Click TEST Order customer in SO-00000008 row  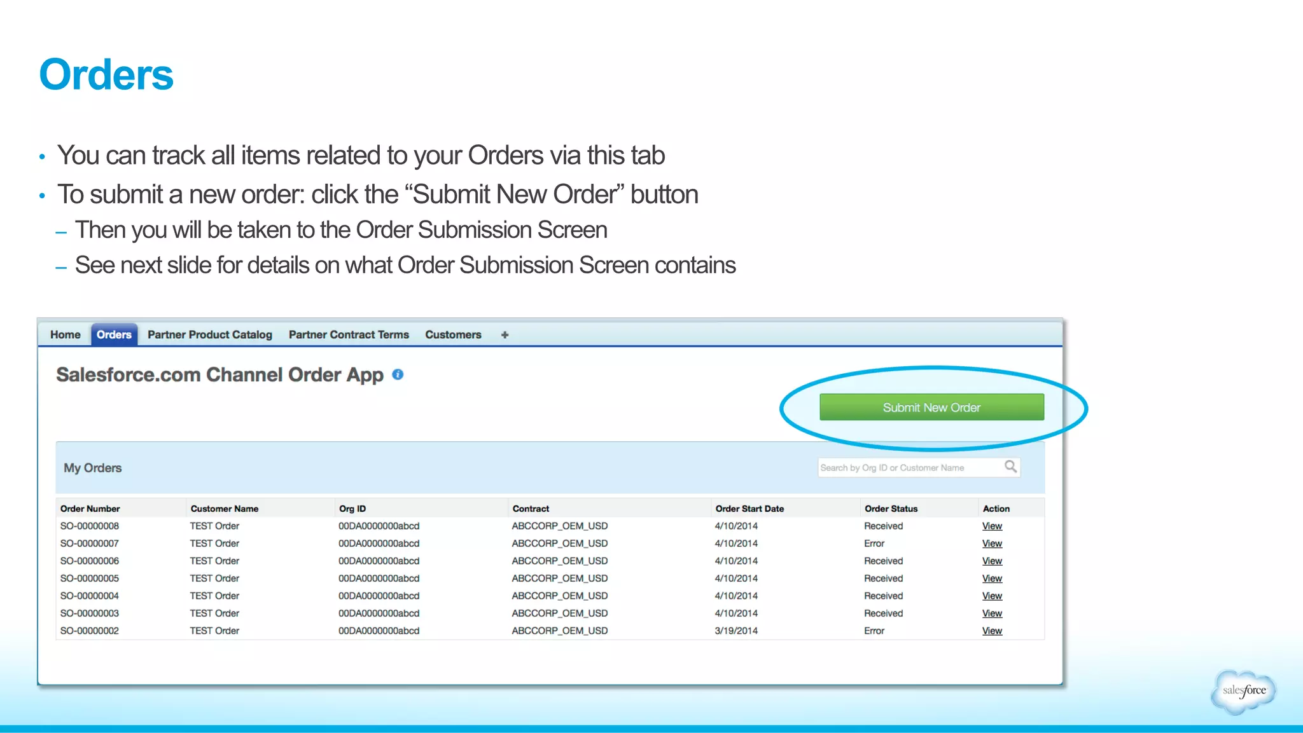pyautogui.click(x=214, y=526)
